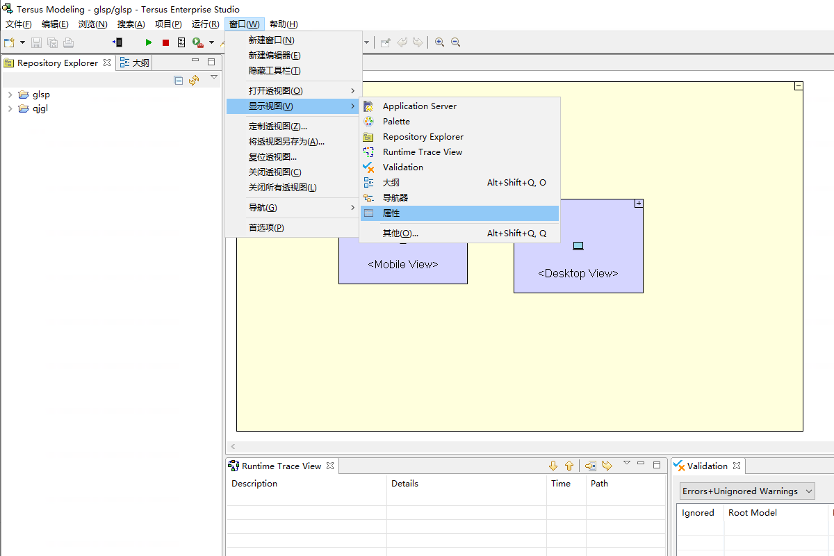
Task: Click the grayed pin editor toolbar icon
Action: click(386, 42)
